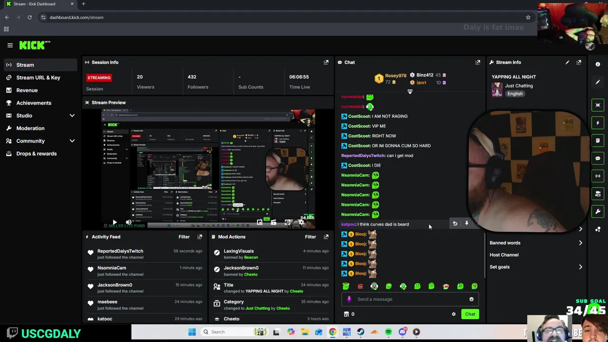Open stream preview settings gear
This screenshot has width=608, height=342.
coord(301,222)
